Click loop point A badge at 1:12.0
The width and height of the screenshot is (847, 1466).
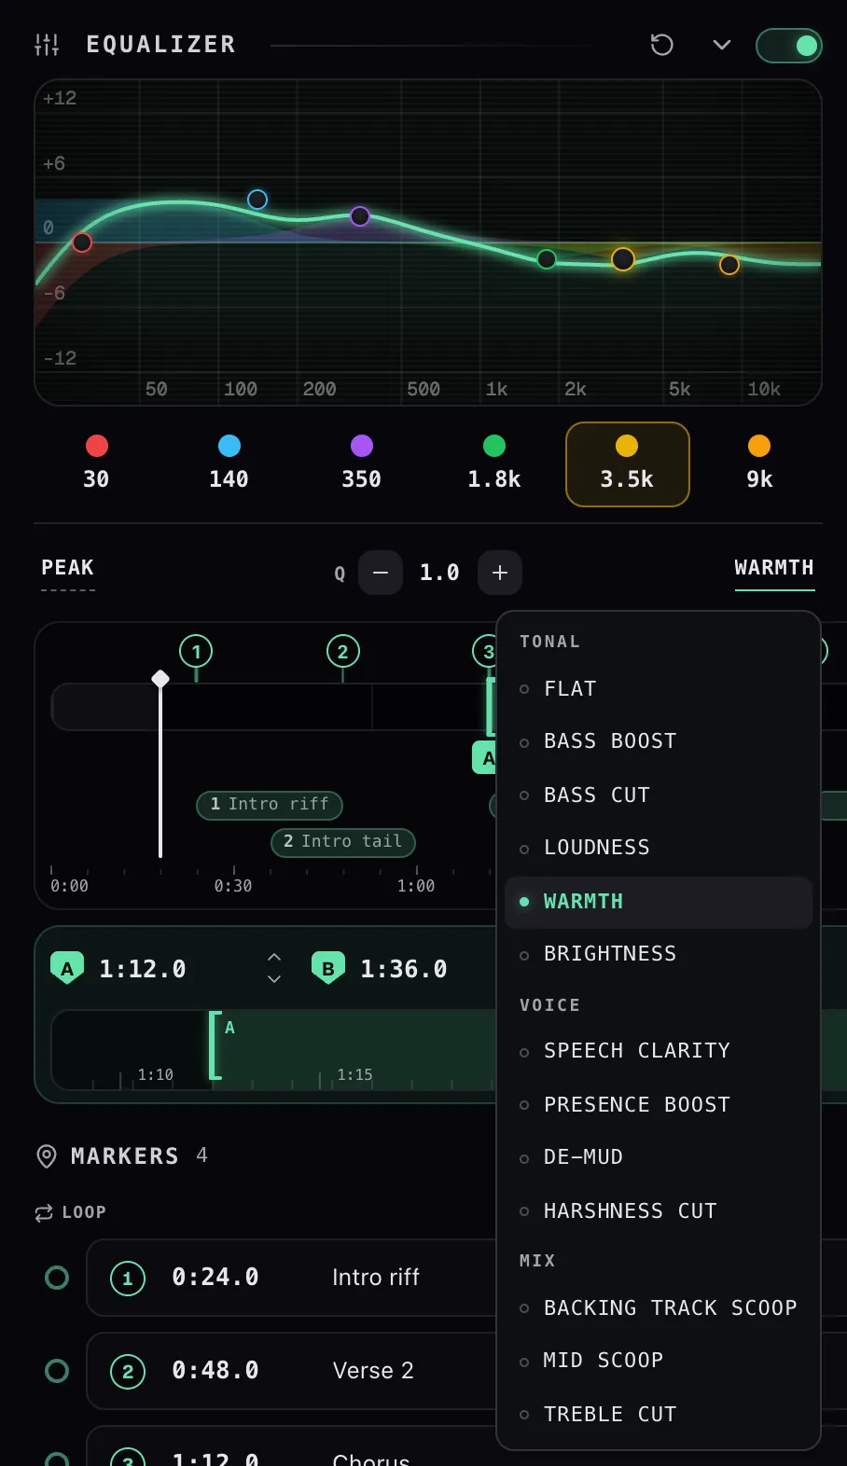pyautogui.click(x=67, y=969)
